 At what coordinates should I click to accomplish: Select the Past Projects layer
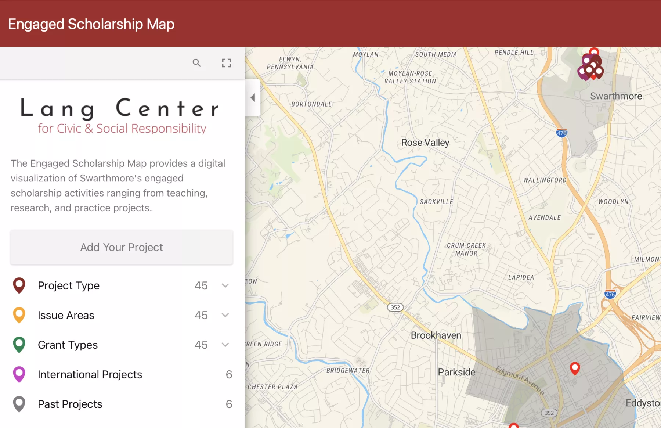click(122, 404)
